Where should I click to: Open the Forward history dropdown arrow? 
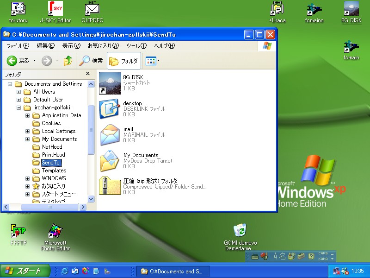coord(57,61)
